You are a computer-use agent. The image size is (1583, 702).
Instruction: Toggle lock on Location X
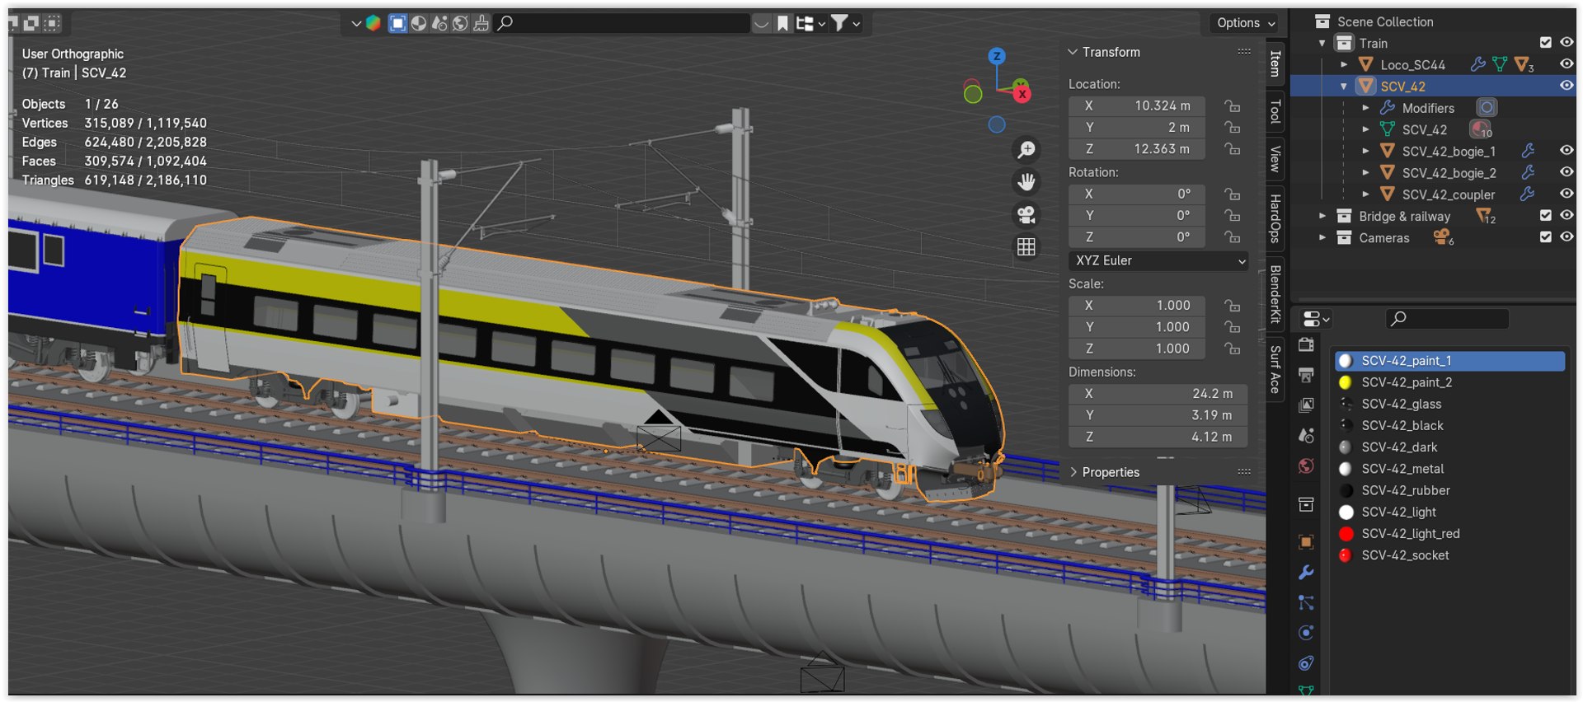1232,106
